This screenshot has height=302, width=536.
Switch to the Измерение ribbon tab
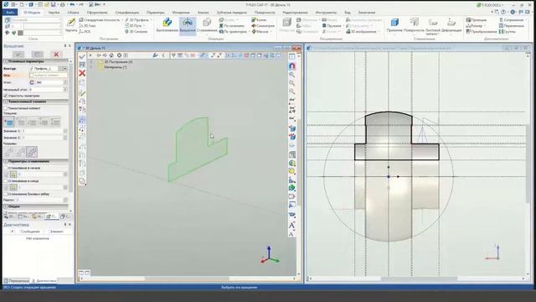pyautogui.click(x=181, y=13)
